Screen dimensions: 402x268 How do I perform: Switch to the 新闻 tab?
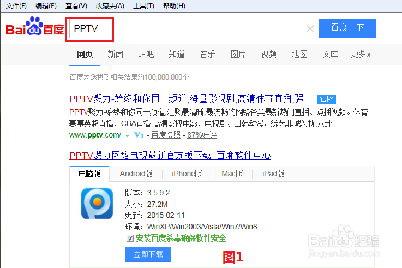click(x=116, y=55)
